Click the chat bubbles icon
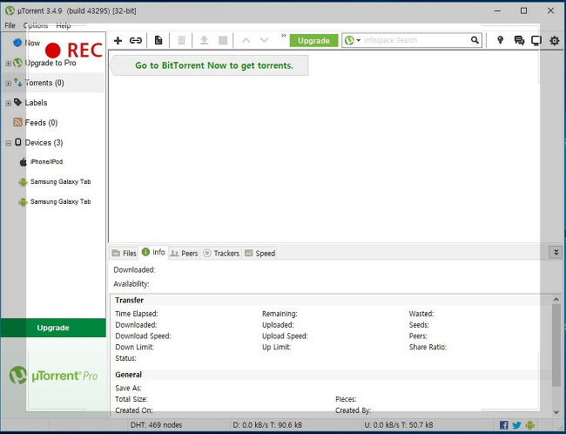The image size is (566, 434). [x=519, y=40]
